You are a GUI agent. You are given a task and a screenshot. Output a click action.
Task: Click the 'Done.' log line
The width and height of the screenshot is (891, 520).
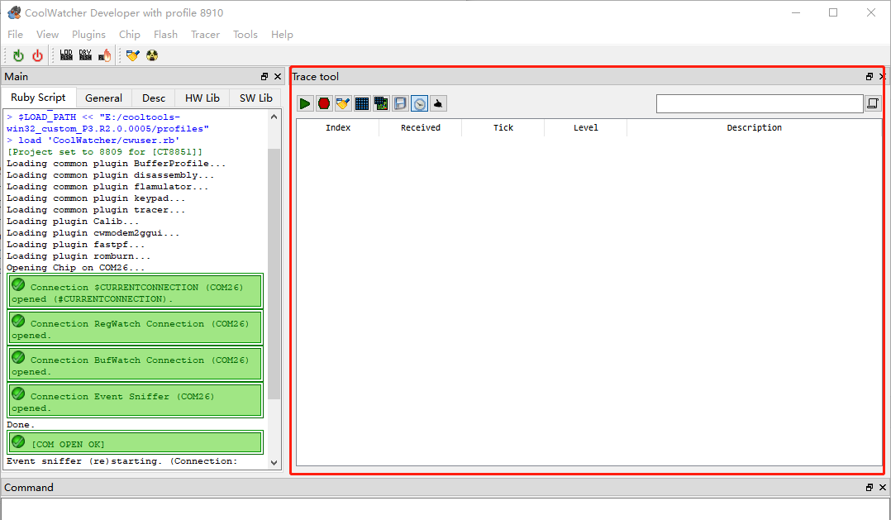(x=21, y=425)
